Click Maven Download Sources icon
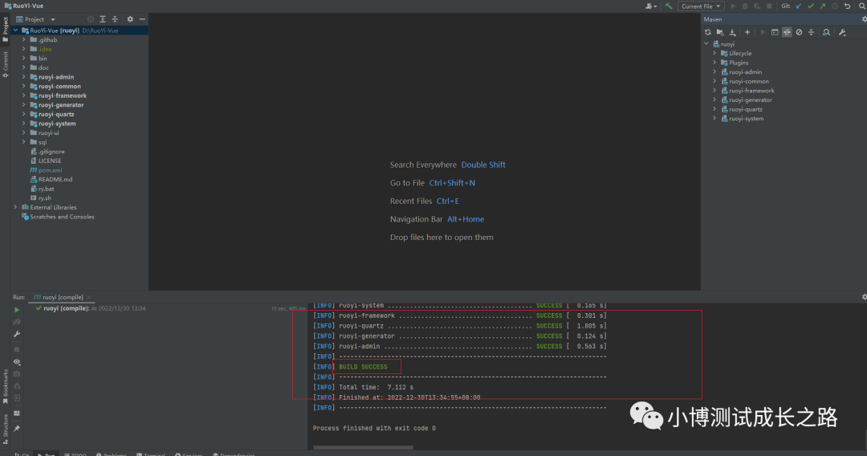 [732, 33]
